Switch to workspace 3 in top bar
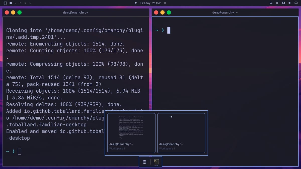 pos(20,3)
